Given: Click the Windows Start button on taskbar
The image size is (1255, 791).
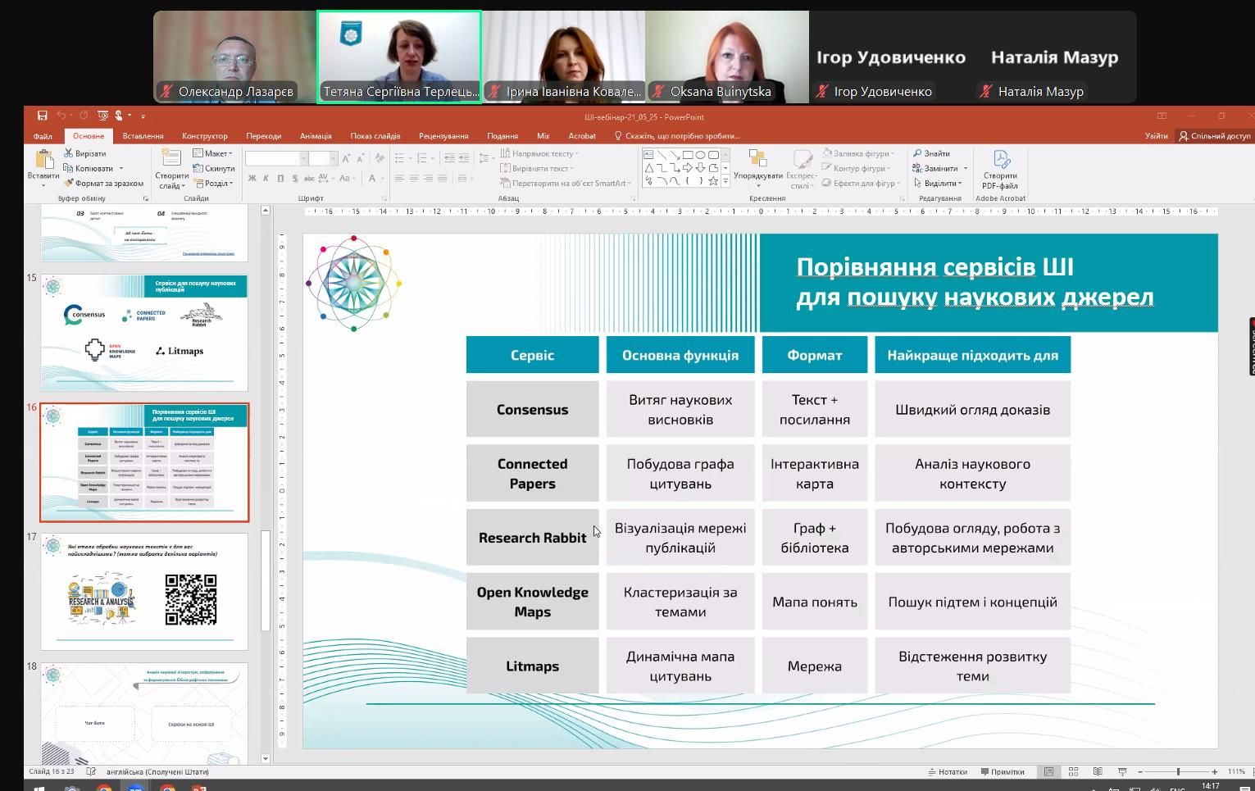Looking at the screenshot, I should click(x=38, y=788).
